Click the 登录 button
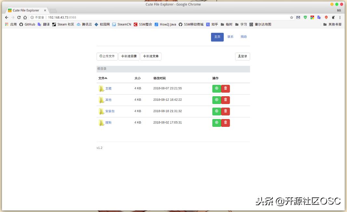Viewport: 347px width, 212px height. pos(243,56)
